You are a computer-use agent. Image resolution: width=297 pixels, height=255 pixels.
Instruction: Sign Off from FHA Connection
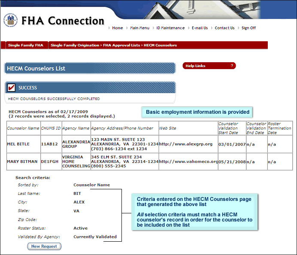249,28
